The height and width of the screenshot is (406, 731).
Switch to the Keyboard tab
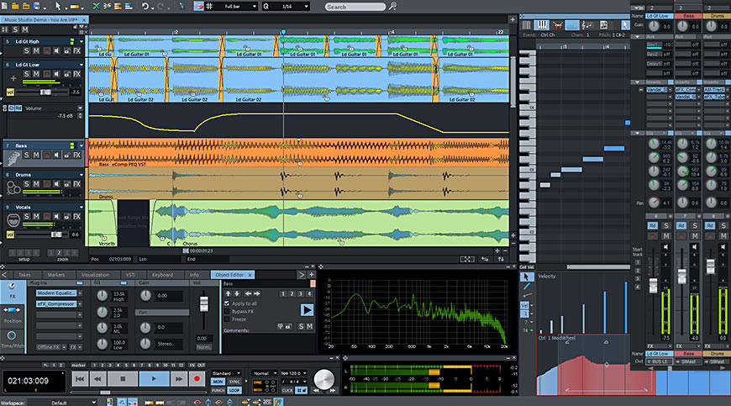tap(162, 275)
